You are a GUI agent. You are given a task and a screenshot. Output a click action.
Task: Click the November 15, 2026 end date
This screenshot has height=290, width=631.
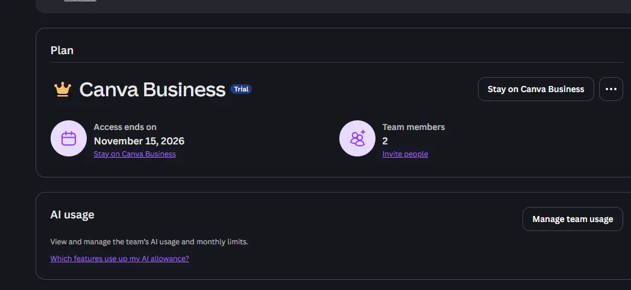(139, 141)
